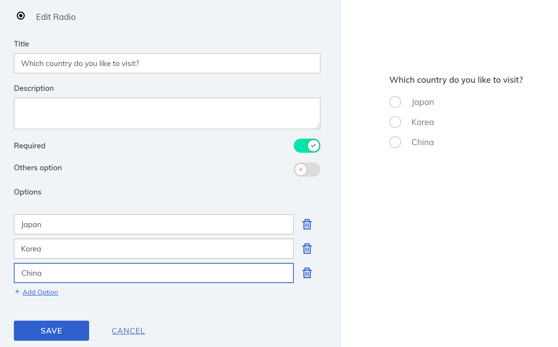Edit the Japan option text field
Image resolution: width=558 pixels, height=347 pixels.
(154, 225)
